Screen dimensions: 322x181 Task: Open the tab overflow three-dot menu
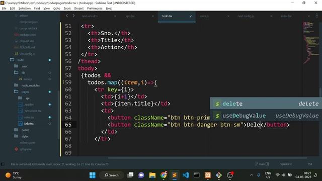(x=316, y=16)
